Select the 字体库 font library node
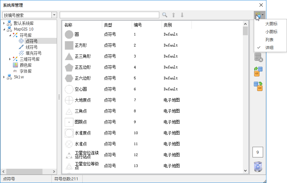287x183 pixels. point(26,71)
